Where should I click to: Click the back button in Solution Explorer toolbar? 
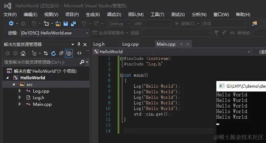(8, 53)
